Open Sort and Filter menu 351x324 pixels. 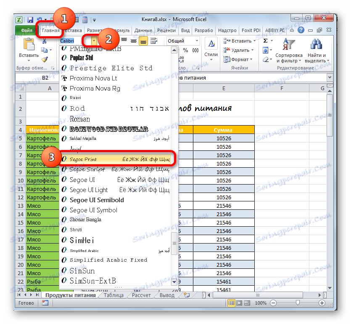[288, 50]
